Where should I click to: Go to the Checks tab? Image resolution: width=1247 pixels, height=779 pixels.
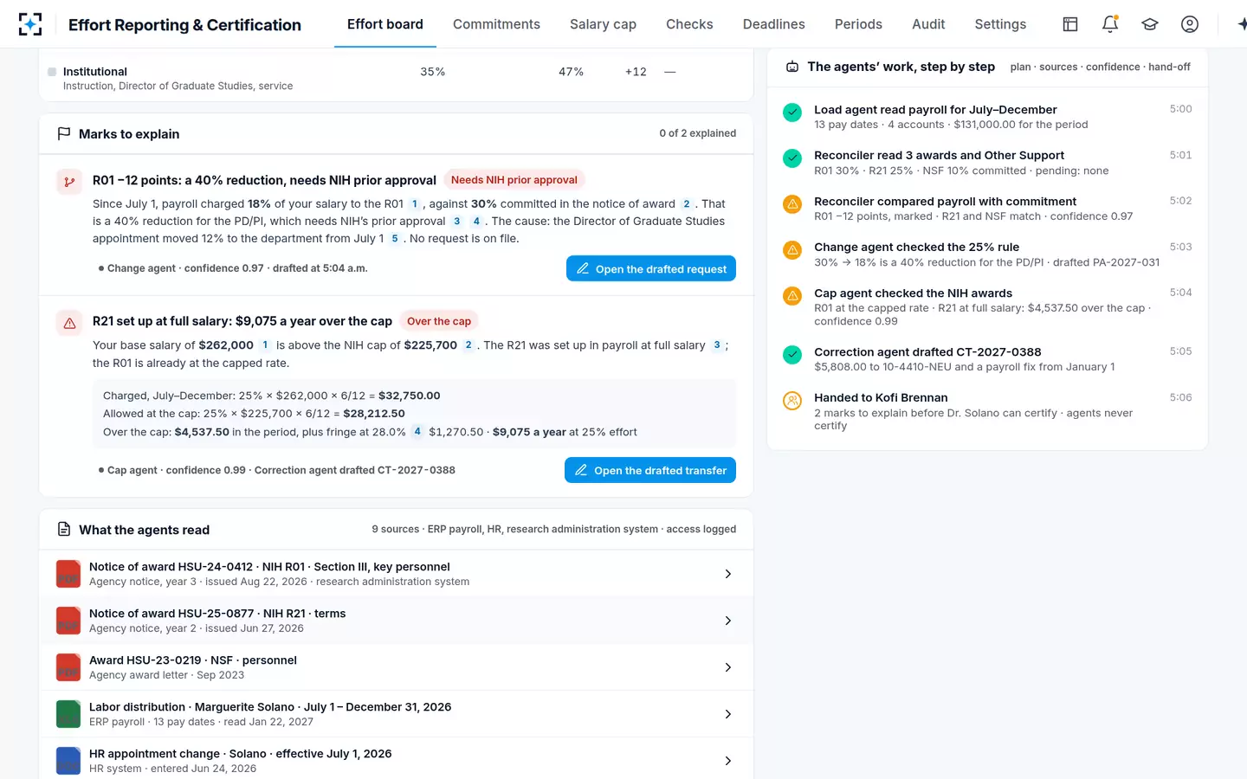click(x=689, y=24)
